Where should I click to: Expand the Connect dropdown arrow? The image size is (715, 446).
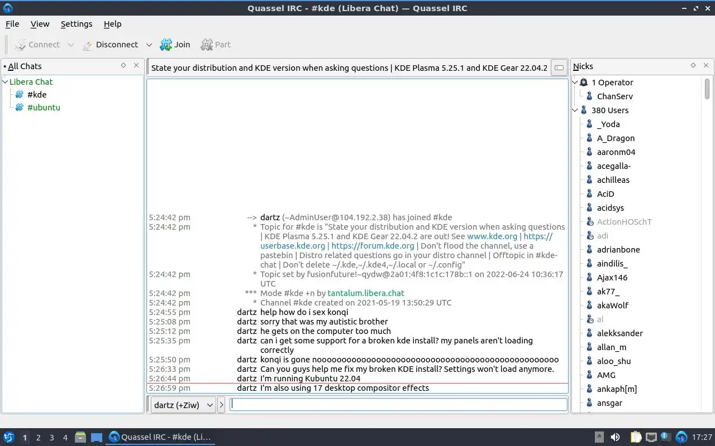click(70, 45)
